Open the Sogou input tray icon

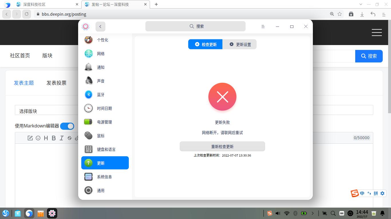click(269, 213)
